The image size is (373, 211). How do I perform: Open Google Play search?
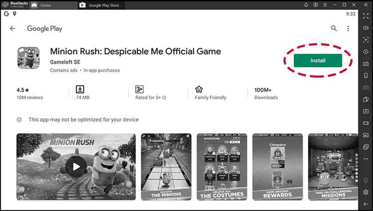click(334, 28)
